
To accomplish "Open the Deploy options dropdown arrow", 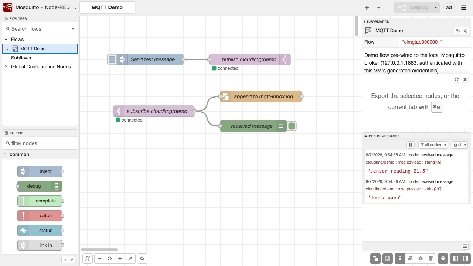I will tap(436, 7).
